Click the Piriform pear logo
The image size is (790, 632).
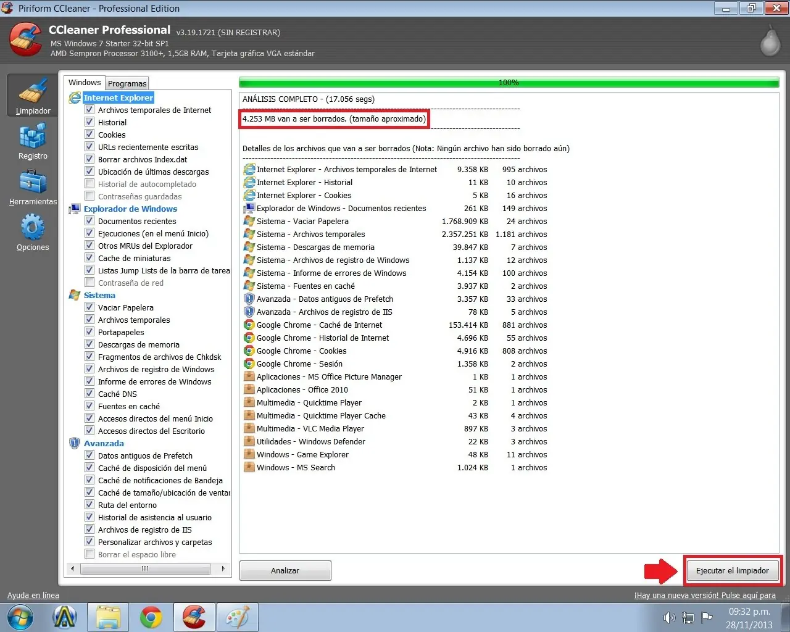pyautogui.click(x=770, y=41)
